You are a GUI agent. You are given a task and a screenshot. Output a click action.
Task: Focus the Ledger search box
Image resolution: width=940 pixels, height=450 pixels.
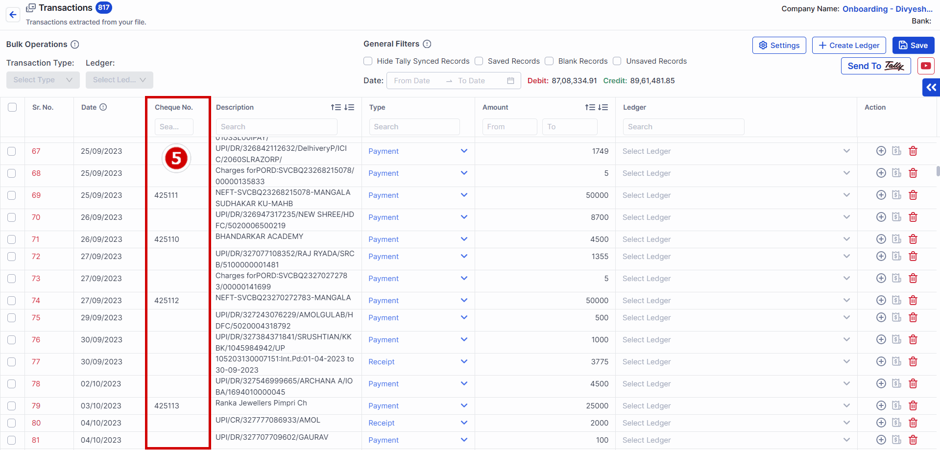pyautogui.click(x=683, y=127)
